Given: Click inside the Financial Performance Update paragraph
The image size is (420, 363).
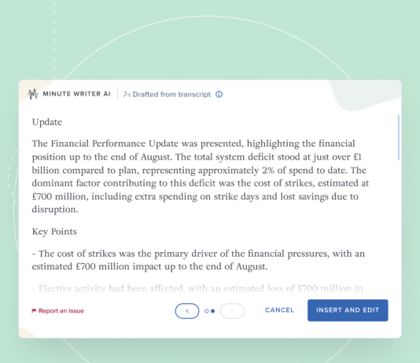Looking at the screenshot, I should pos(201,177).
